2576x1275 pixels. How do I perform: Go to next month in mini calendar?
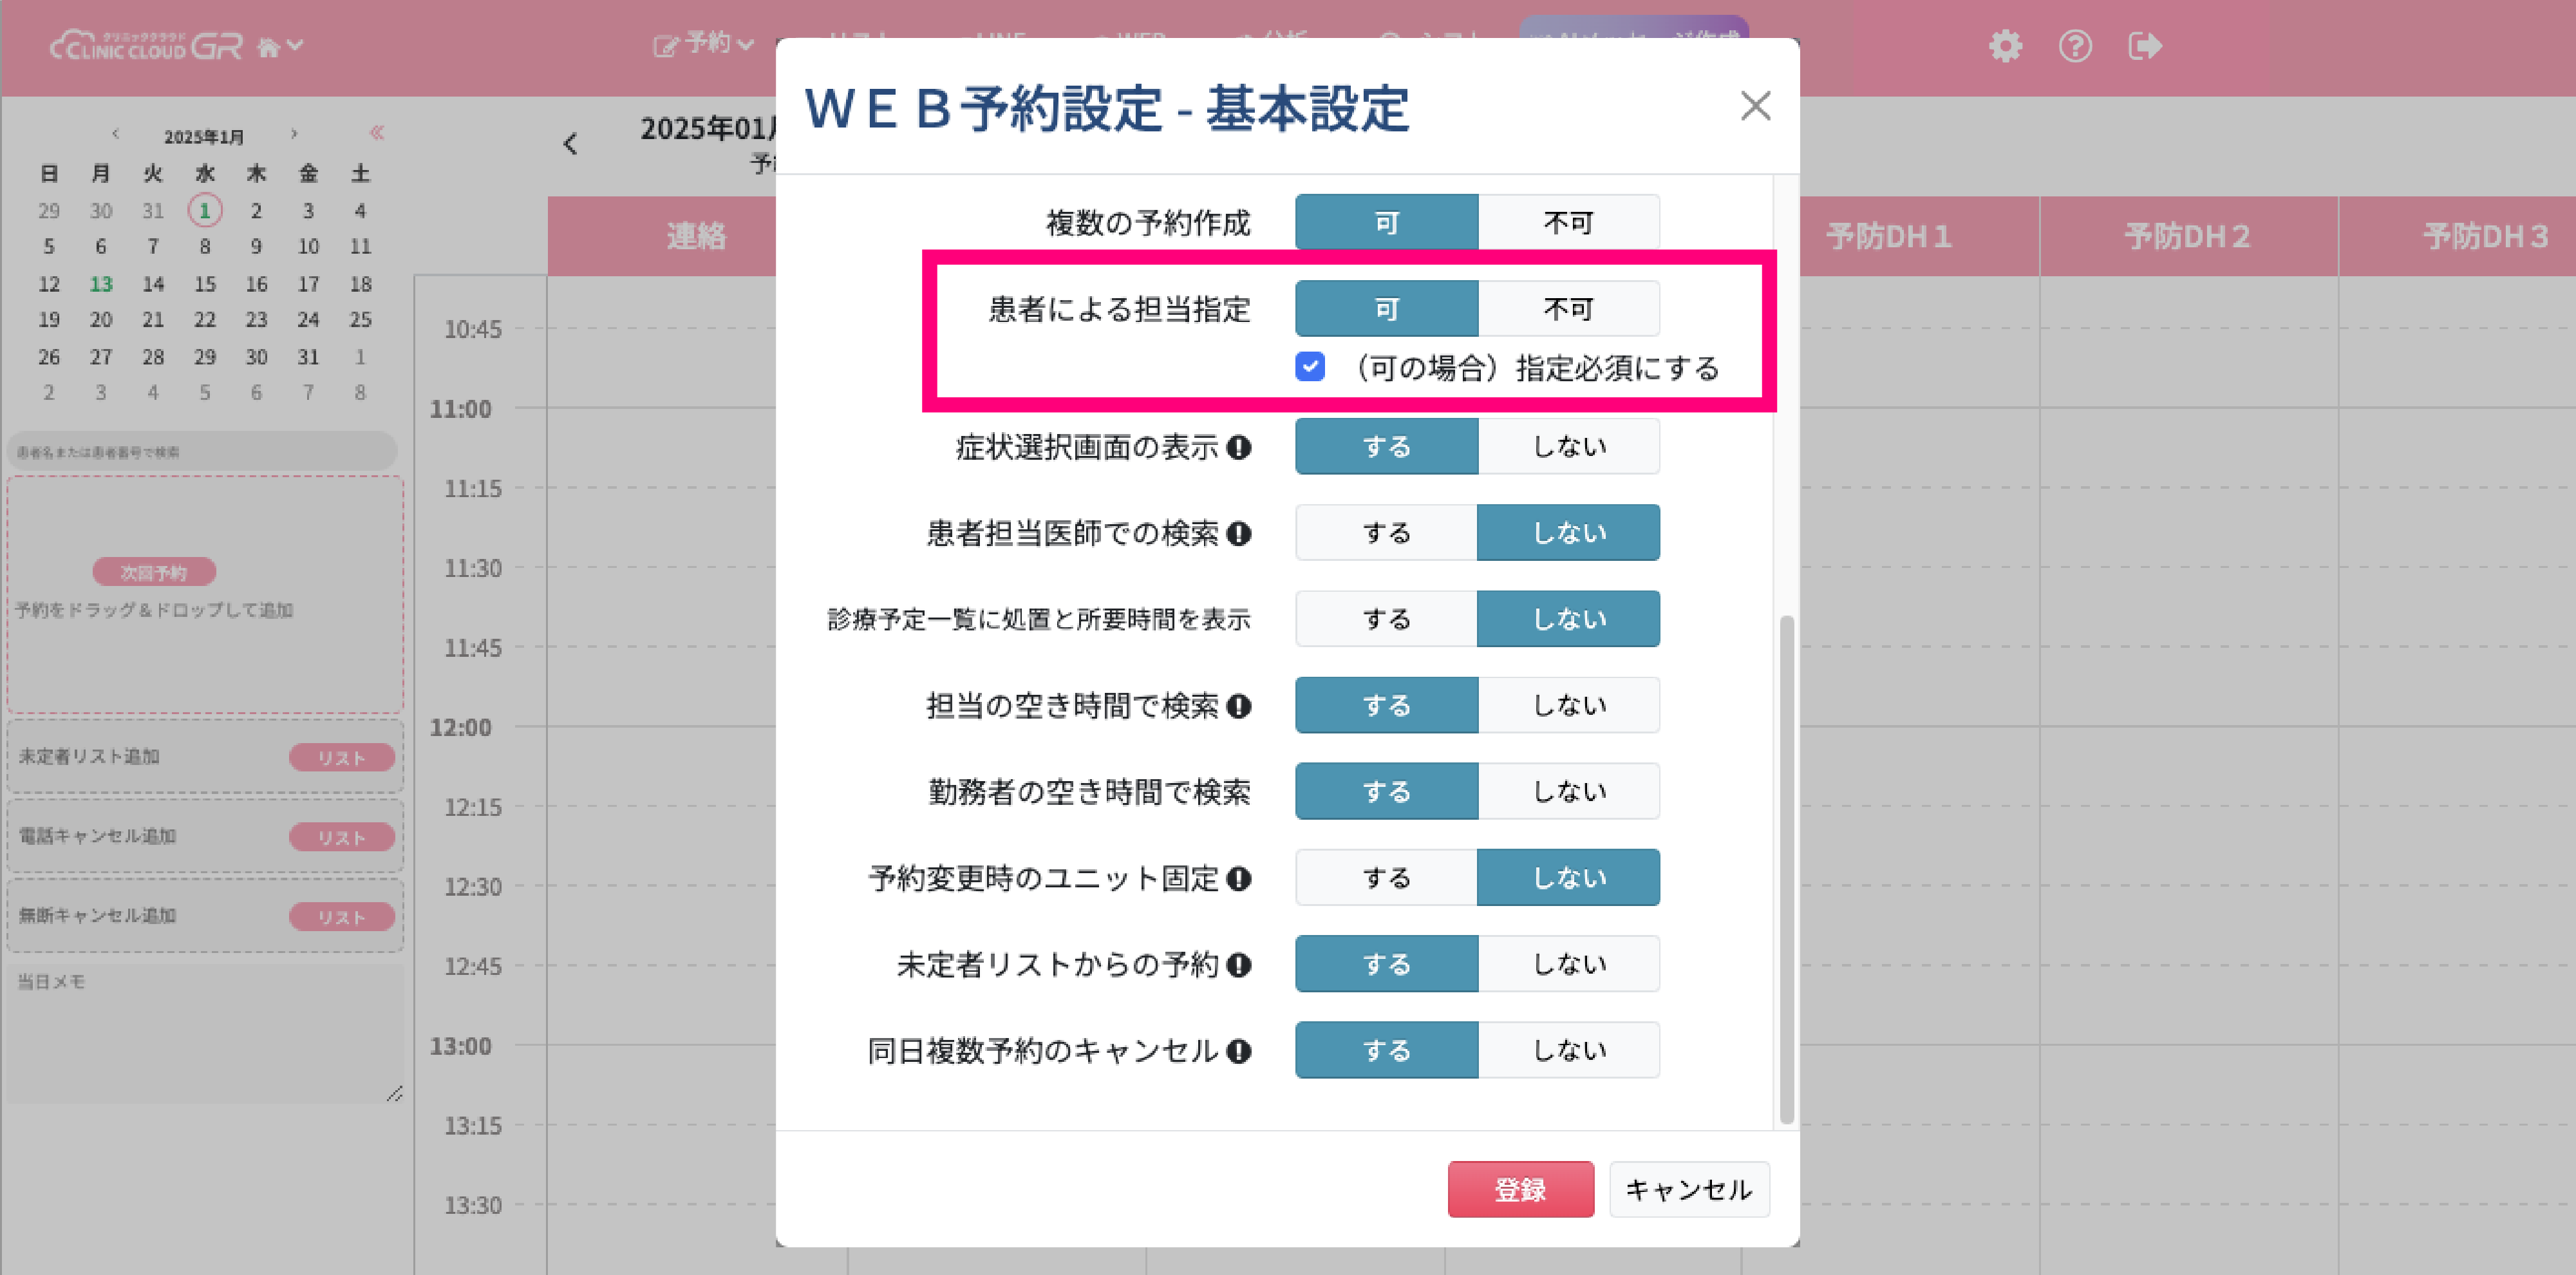click(293, 134)
